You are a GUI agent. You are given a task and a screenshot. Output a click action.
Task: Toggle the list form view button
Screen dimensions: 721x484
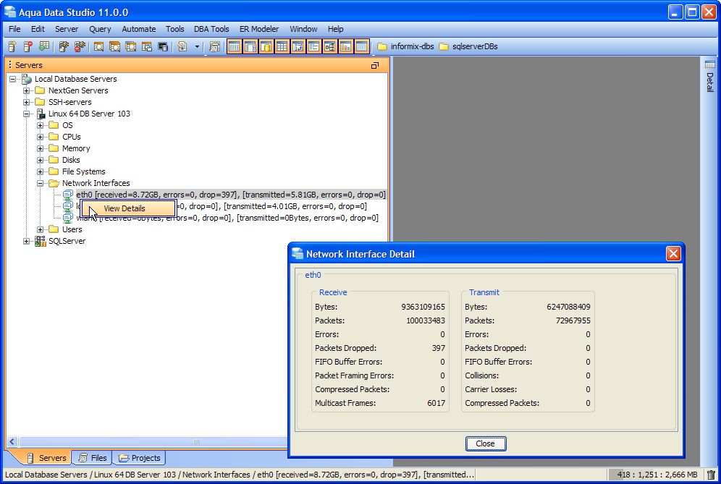(x=314, y=46)
